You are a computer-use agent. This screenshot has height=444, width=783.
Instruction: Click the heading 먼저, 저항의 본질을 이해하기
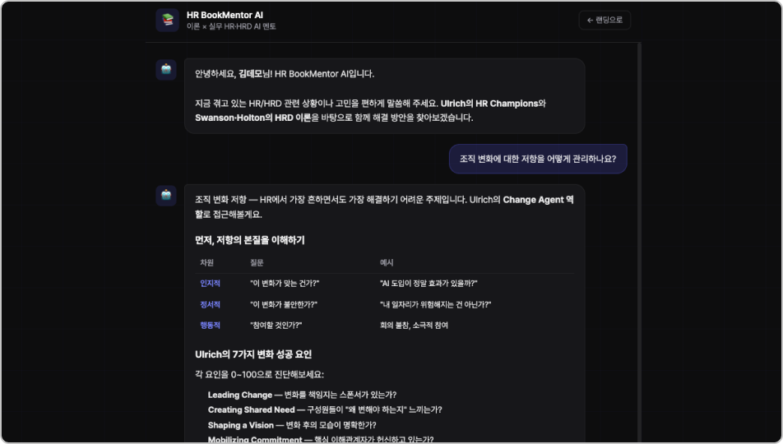pyautogui.click(x=250, y=240)
